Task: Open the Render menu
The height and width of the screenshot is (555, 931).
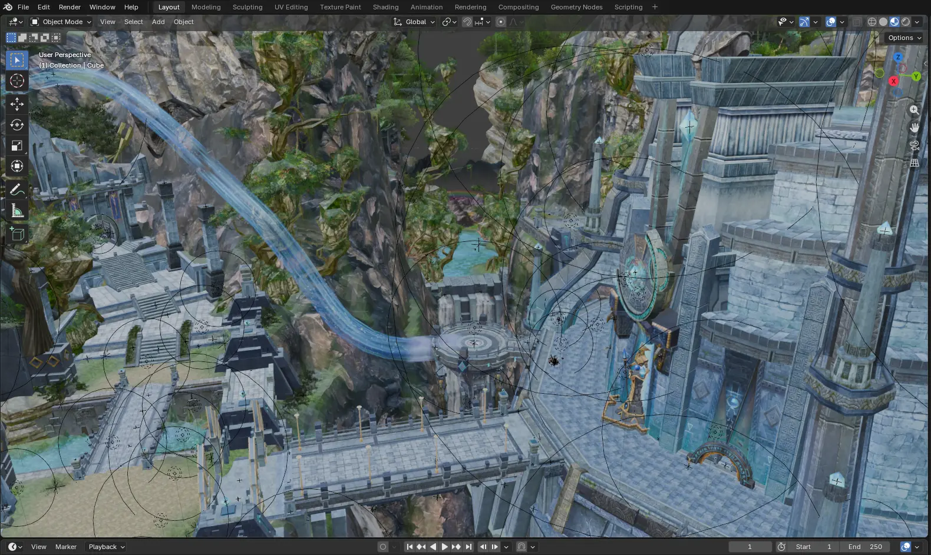Action: tap(70, 7)
